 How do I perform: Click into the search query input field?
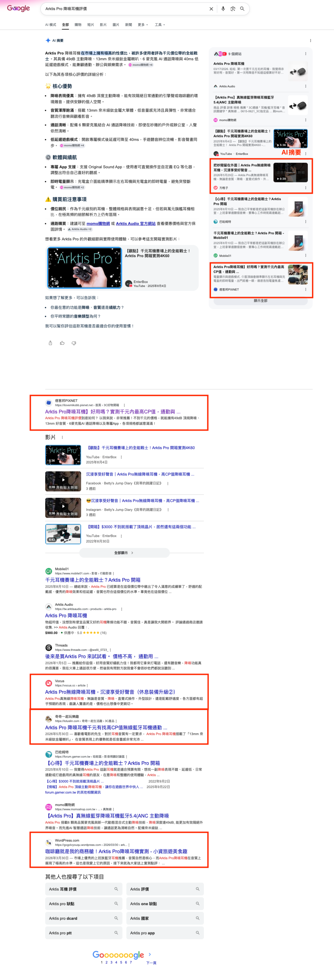point(124,9)
